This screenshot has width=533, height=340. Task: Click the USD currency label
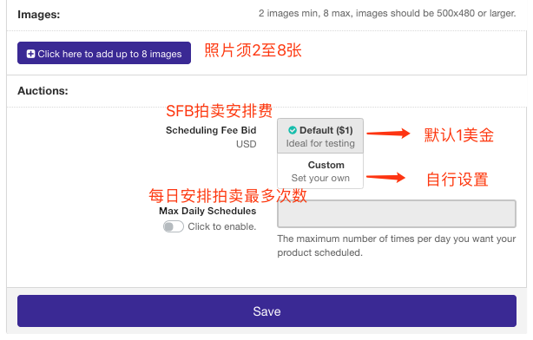(247, 144)
